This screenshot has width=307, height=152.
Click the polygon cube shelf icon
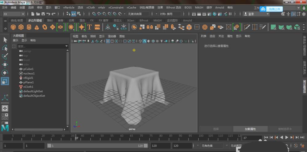tap(21, 27)
